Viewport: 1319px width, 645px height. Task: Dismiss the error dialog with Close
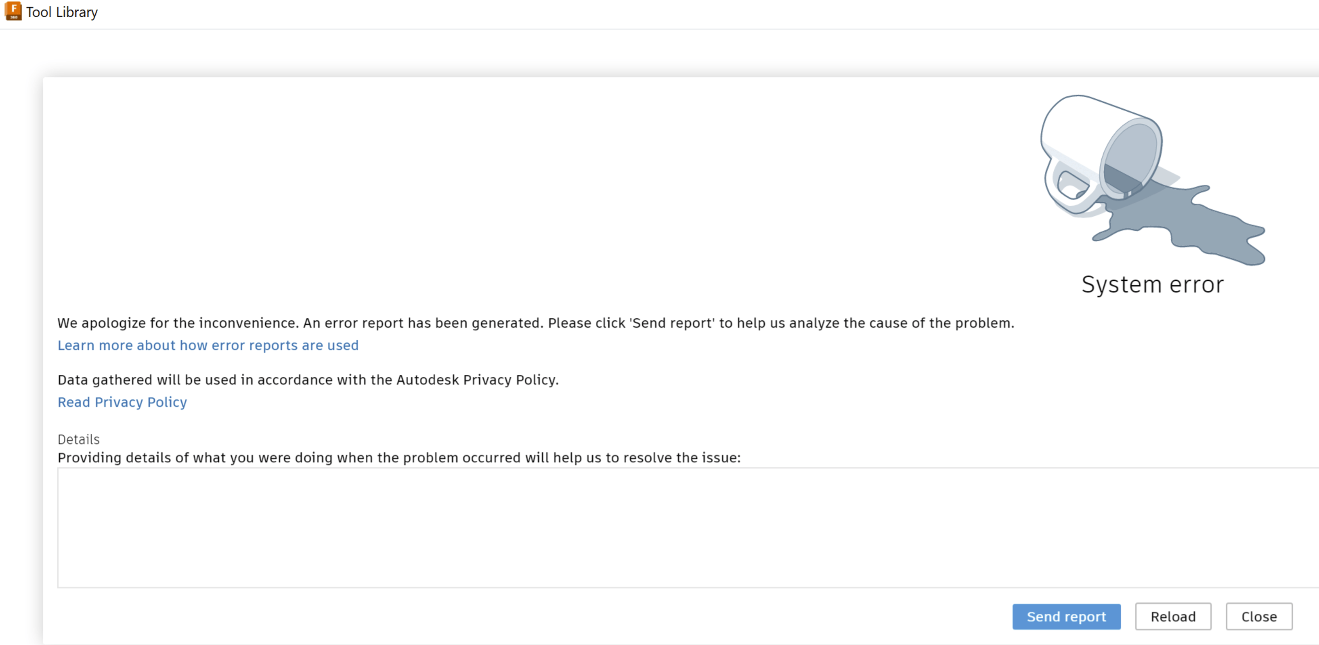1258,616
